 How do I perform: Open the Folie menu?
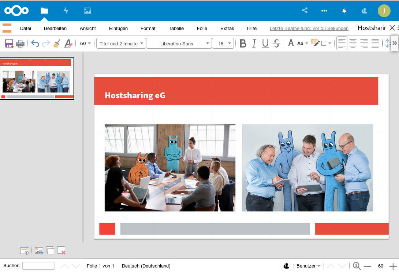(x=202, y=29)
